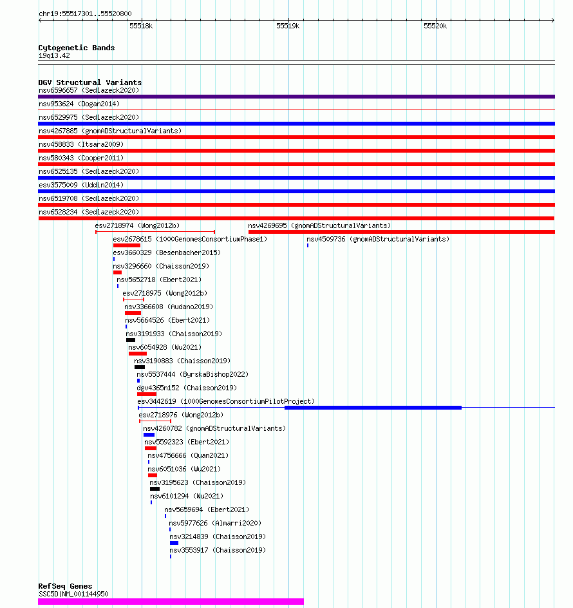This screenshot has width=573, height=608.
Task: Click esv2678615 (1000GenomesConsortiumPhase1) label
Action: (x=190, y=239)
